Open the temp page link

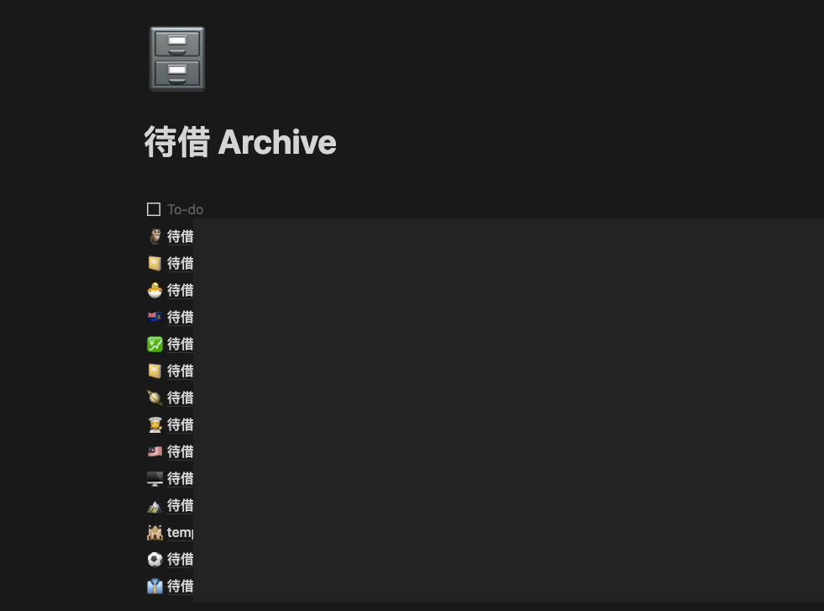coord(181,532)
